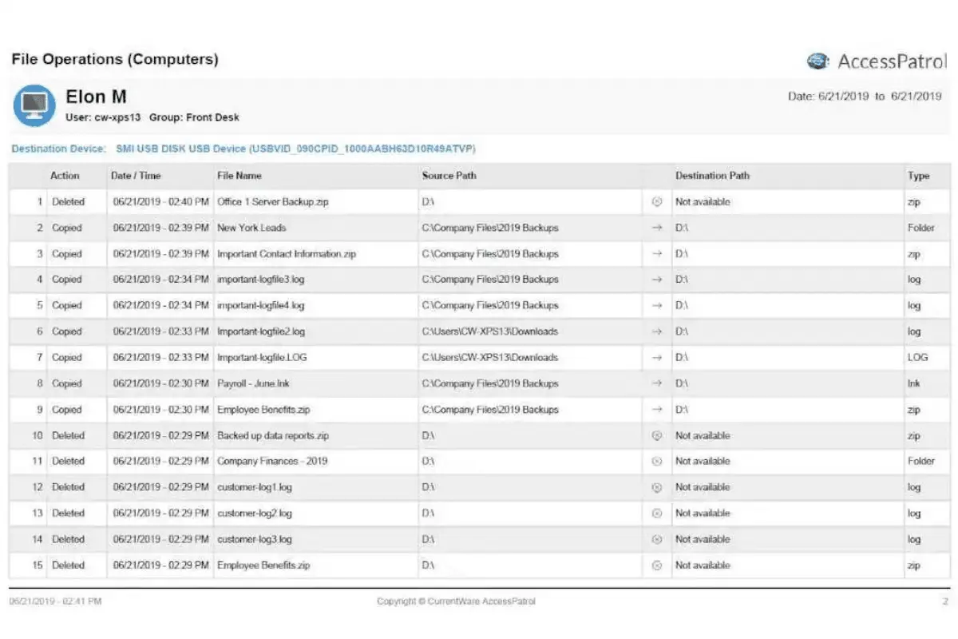Click the Action column header
This screenshot has height=639, width=958.
[65, 176]
